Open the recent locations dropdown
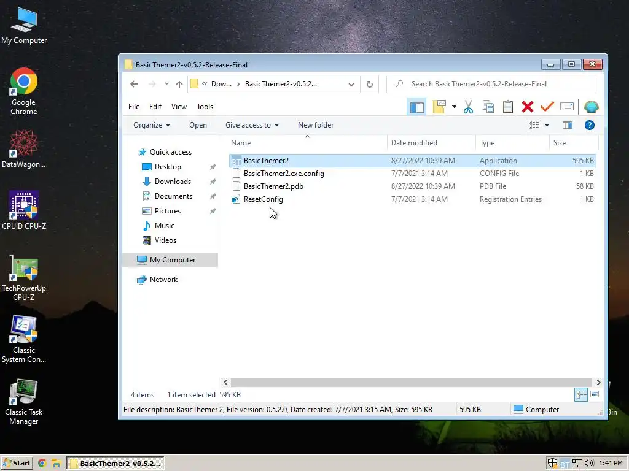629x471 pixels. (x=166, y=84)
